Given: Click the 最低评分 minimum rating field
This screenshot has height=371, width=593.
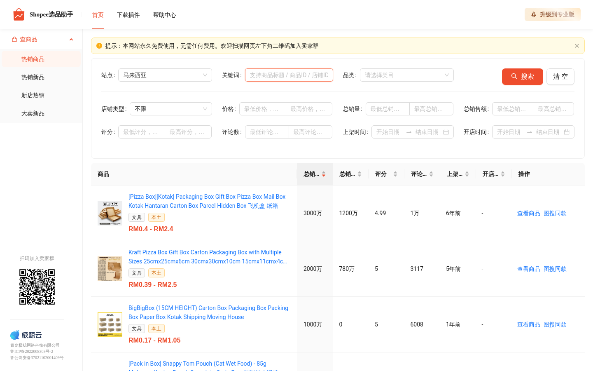Looking at the screenshot, I should point(142,132).
